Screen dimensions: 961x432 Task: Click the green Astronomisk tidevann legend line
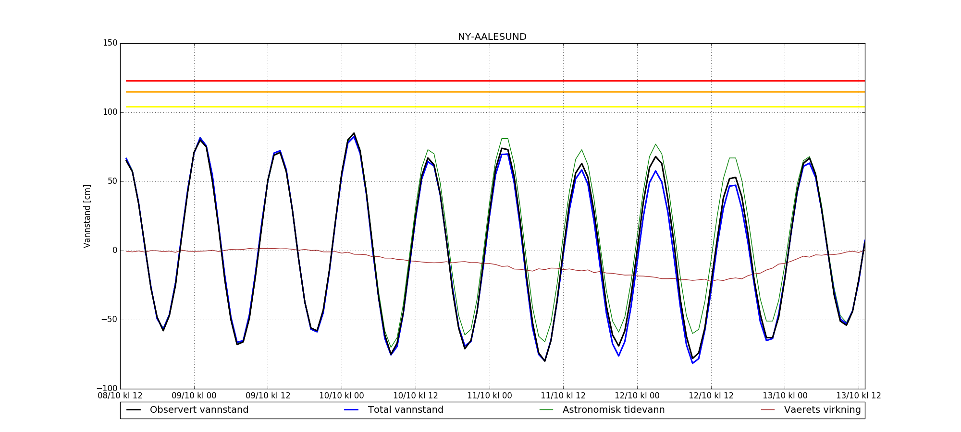point(546,410)
